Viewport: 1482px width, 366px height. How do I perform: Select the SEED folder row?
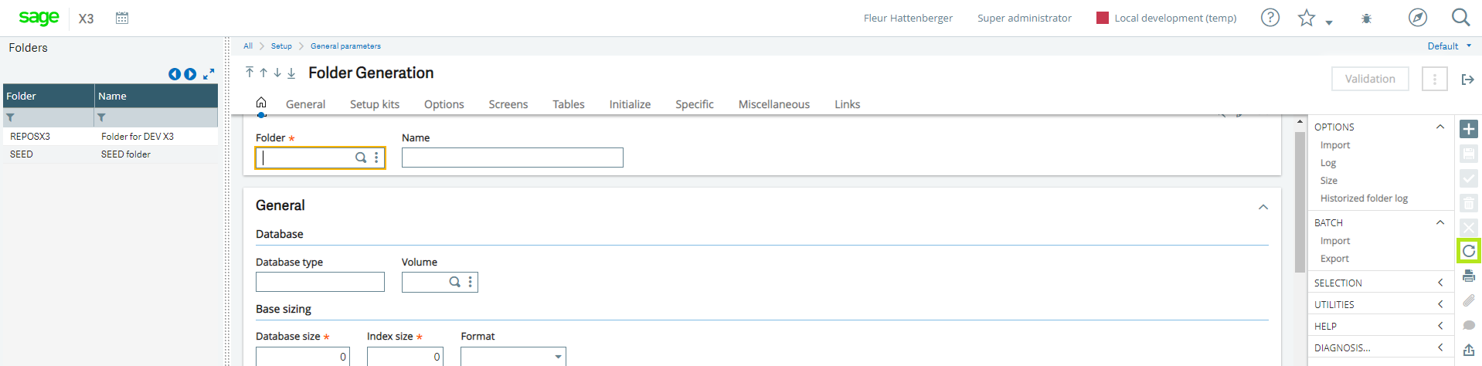tap(110, 154)
